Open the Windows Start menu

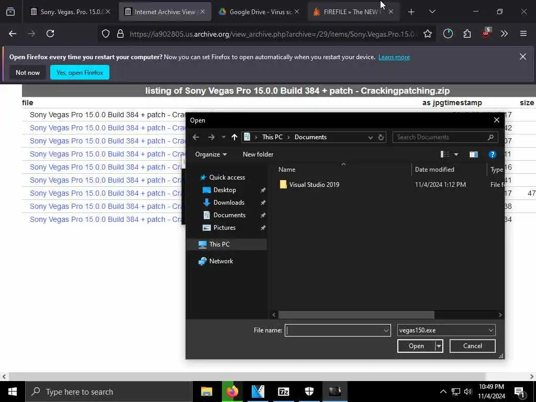13,392
